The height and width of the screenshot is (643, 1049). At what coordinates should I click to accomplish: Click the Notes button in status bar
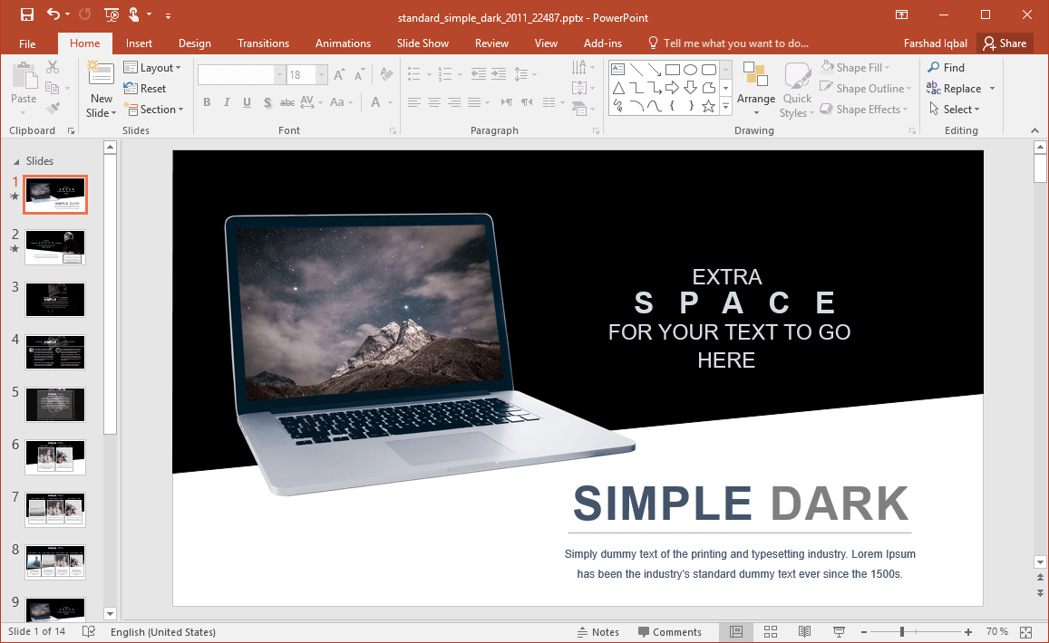click(598, 631)
